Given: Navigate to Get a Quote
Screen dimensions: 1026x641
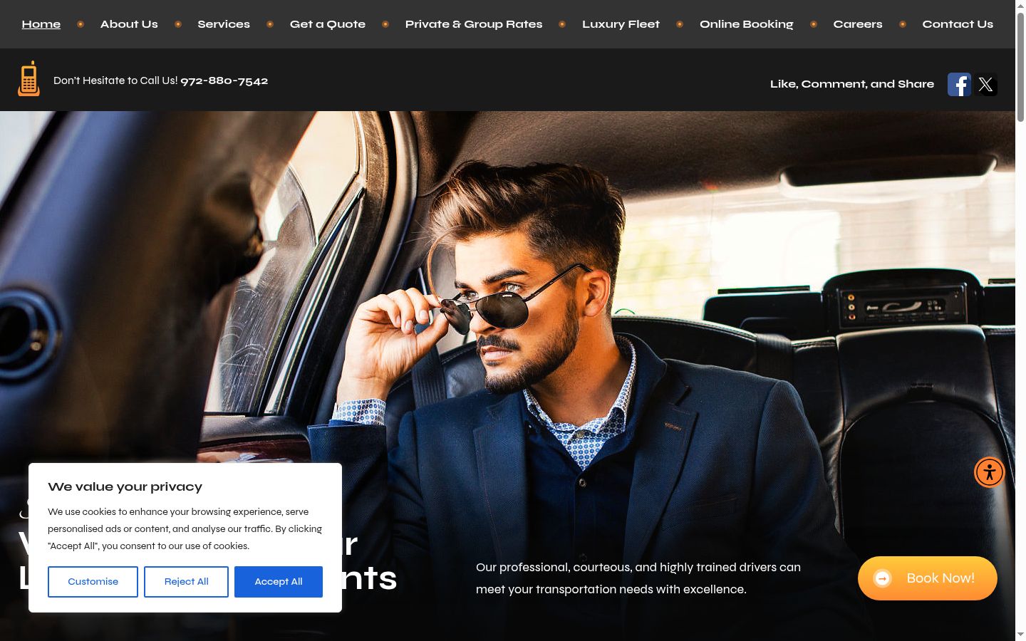Looking at the screenshot, I should click(x=328, y=24).
